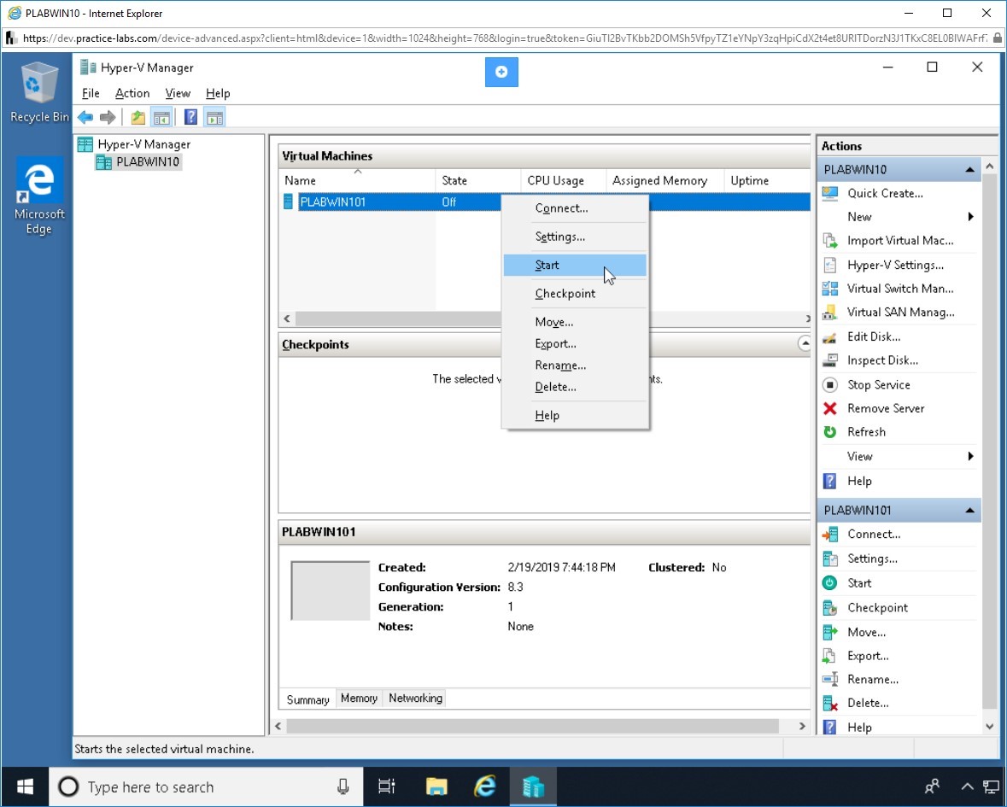Click the green Start power icon in Actions
Image resolution: width=1007 pixels, height=807 pixels.
pos(829,583)
